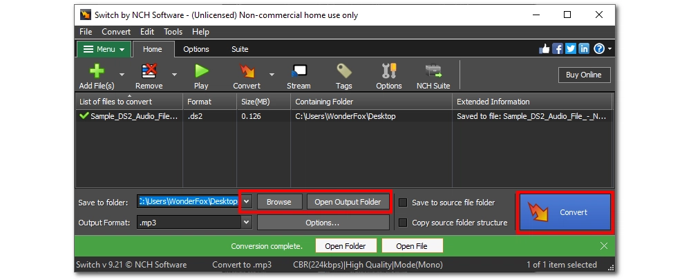Open the Tags editor
This screenshot has height=280, width=691.
click(x=343, y=71)
